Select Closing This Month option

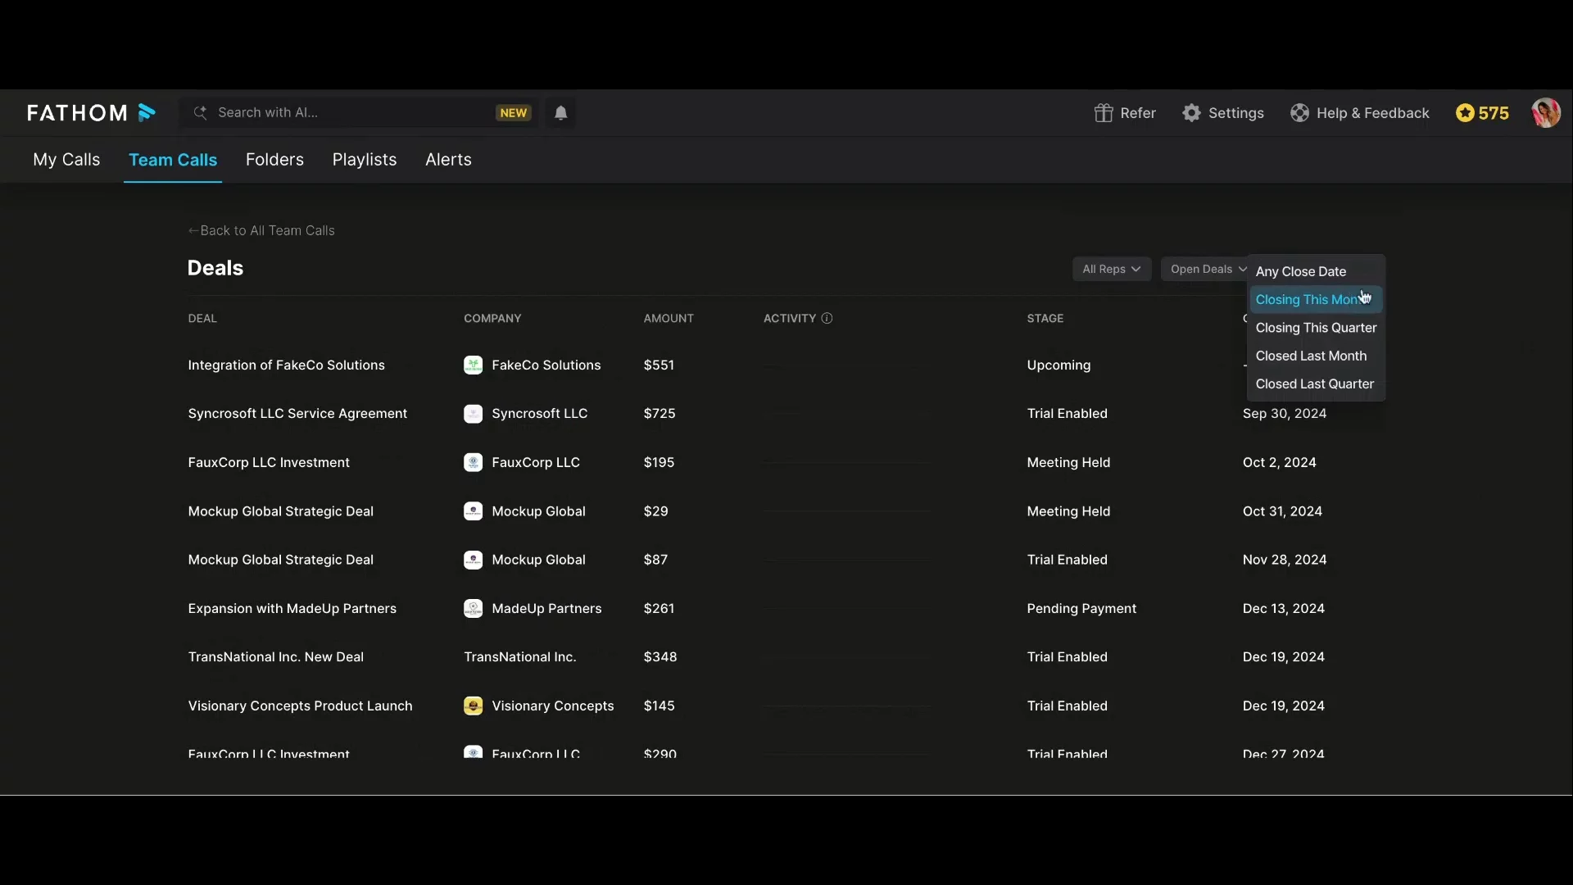pyautogui.click(x=1316, y=299)
